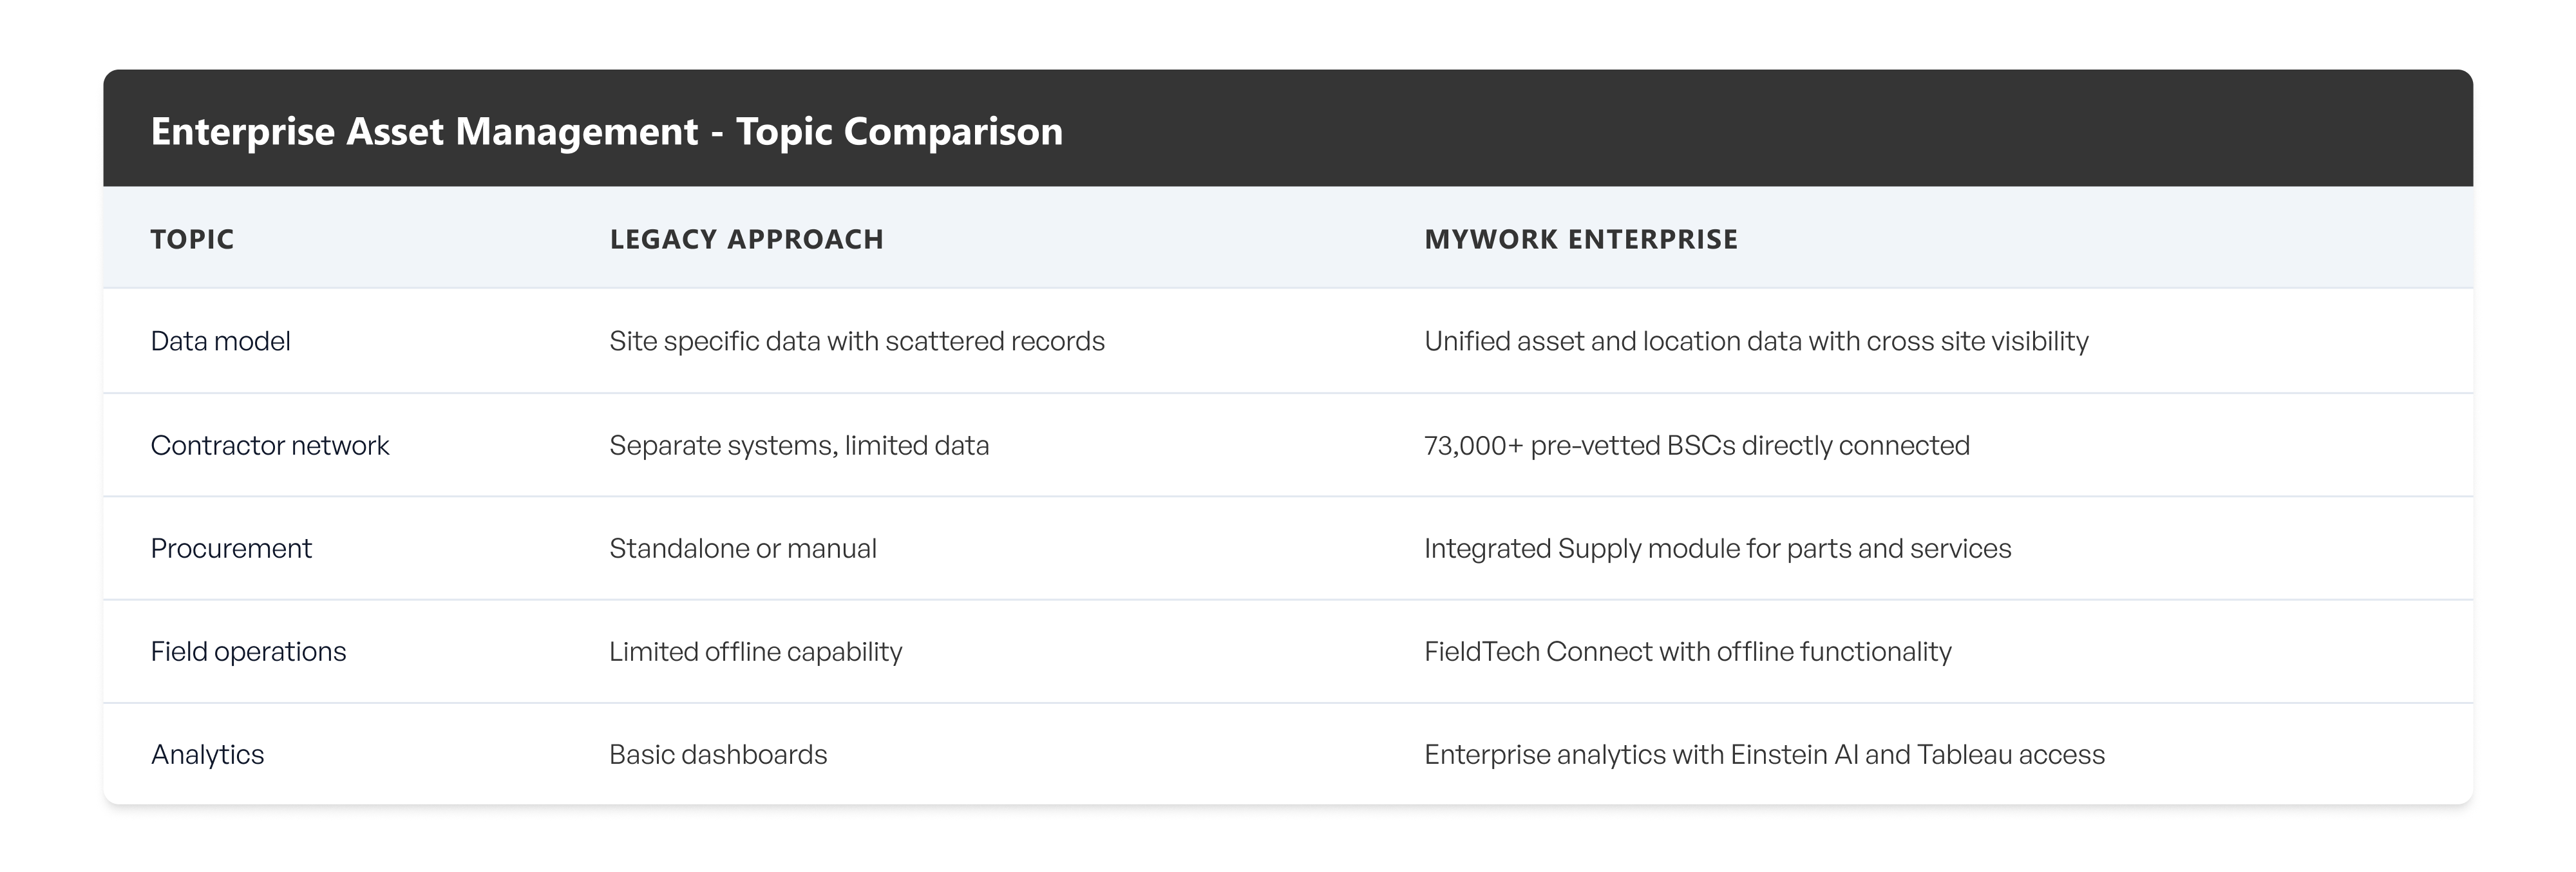Select the Field operations row label
This screenshot has height=872, width=2576.
point(248,651)
